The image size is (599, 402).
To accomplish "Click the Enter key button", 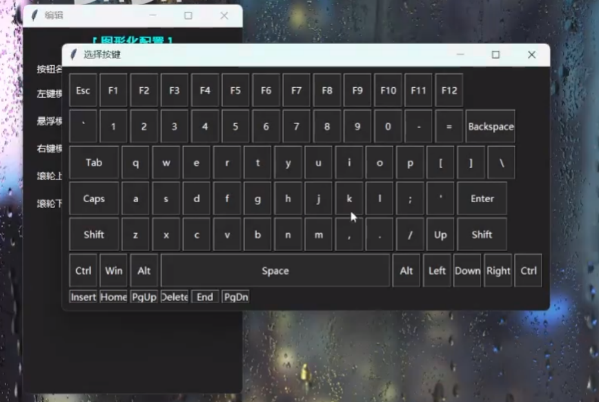I will coord(482,199).
